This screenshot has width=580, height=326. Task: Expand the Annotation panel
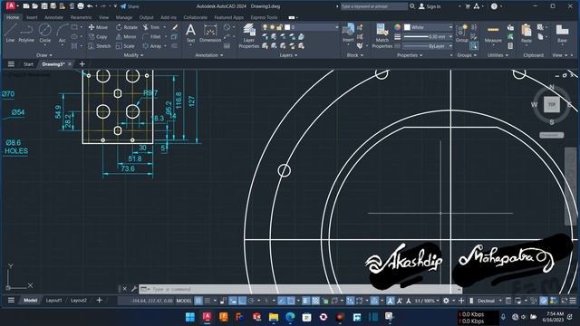(x=209, y=55)
